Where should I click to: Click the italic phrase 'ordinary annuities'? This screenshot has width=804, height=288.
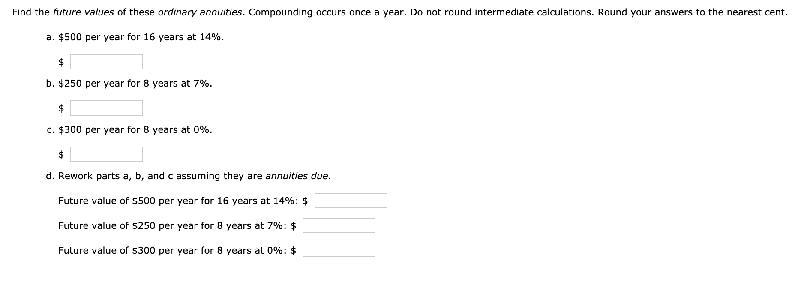[199, 12]
